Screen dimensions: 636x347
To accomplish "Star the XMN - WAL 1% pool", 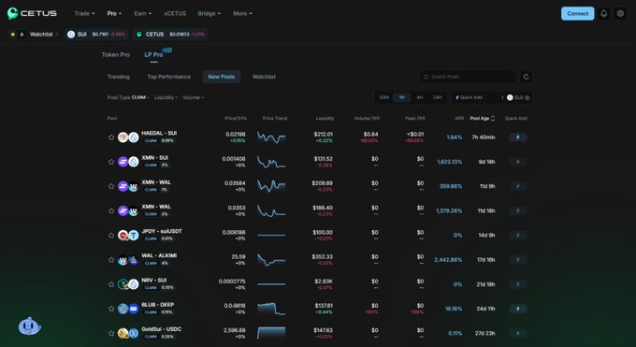I will tap(111, 186).
